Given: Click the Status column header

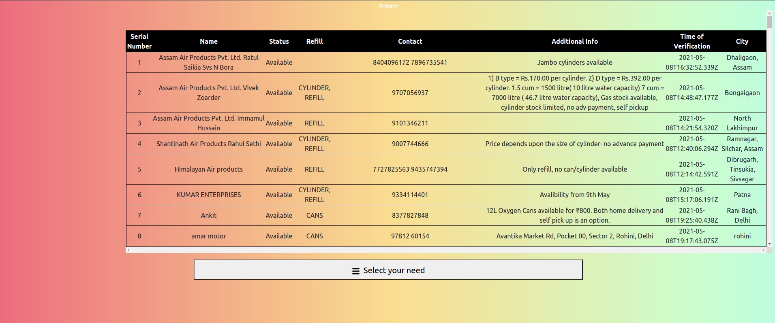Looking at the screenshot, I should (x=279, y=41).
